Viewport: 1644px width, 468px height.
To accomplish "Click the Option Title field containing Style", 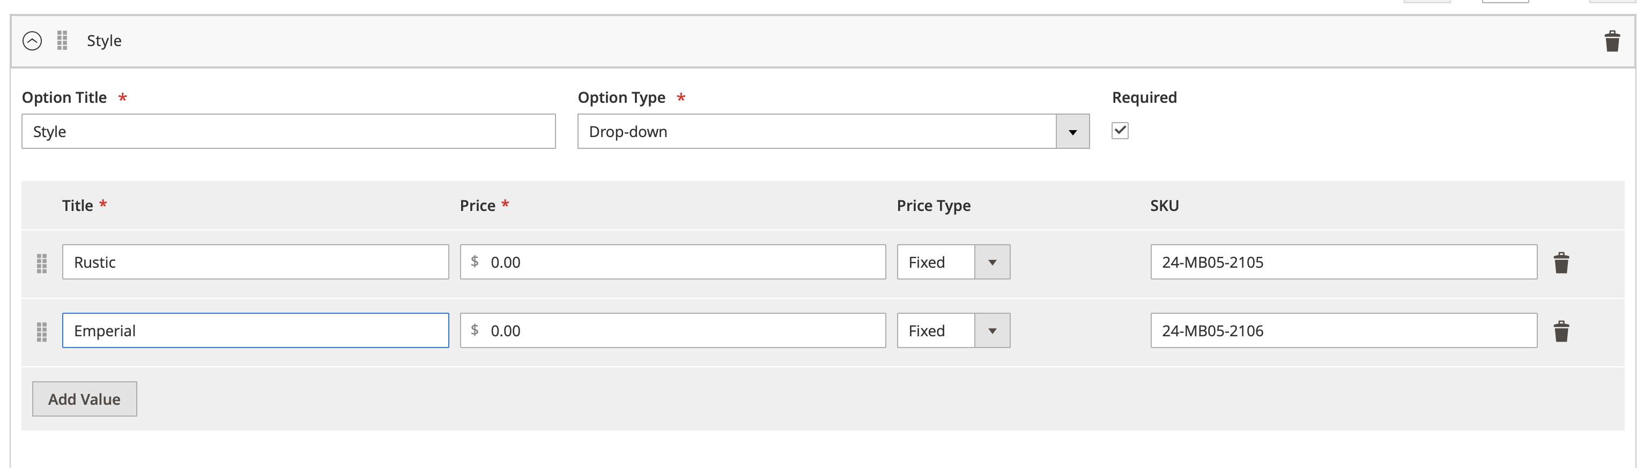I will [288, 131].
